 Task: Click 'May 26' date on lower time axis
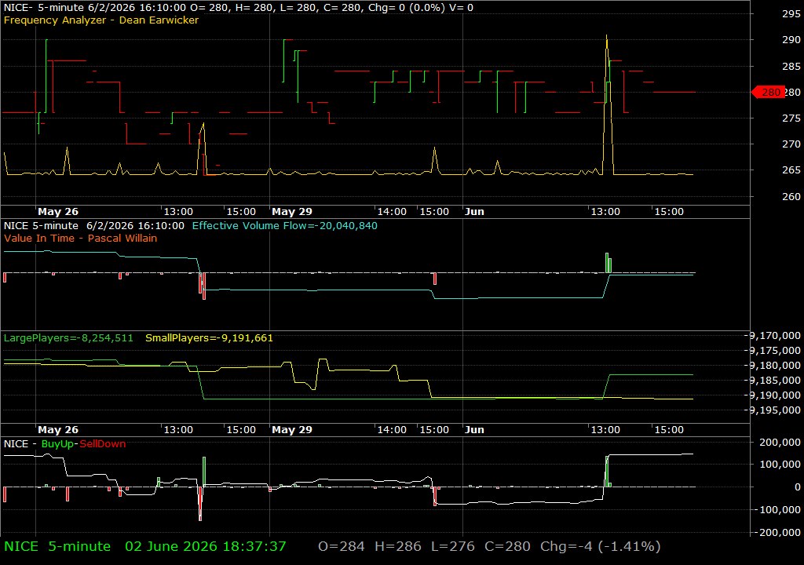point(58,430)
